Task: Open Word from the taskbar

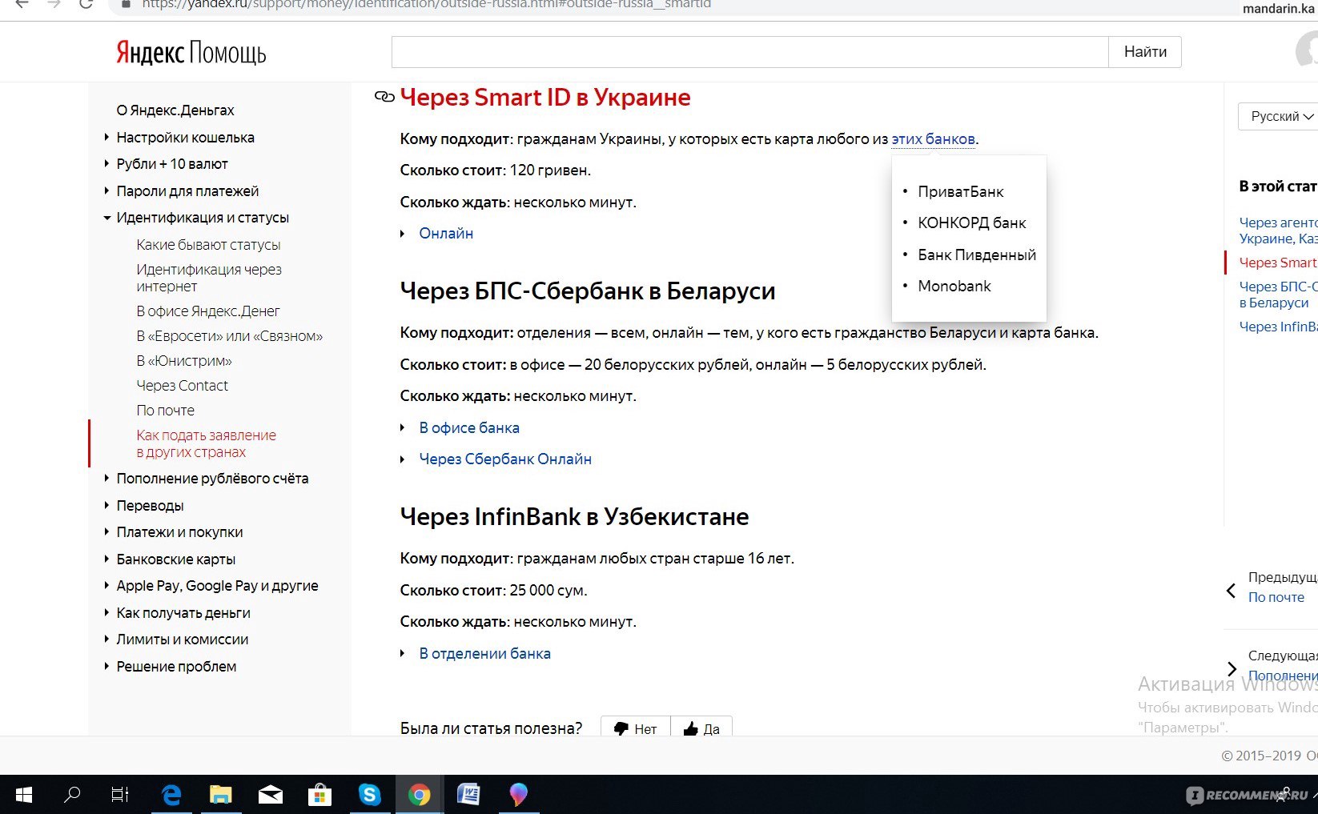Action: [x=468, y=795]
